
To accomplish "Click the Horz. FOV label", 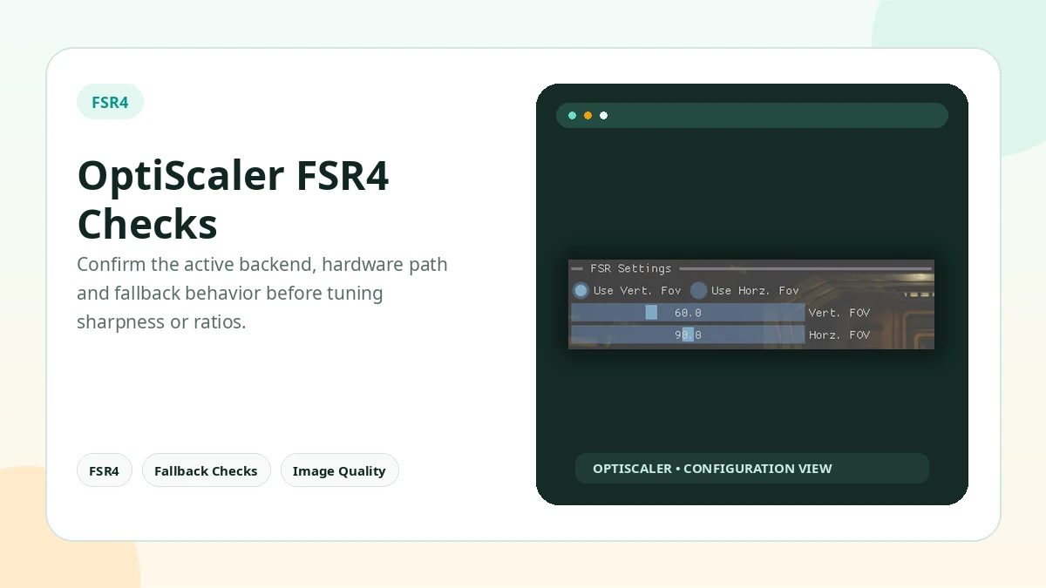I will (x=839, y=335).
